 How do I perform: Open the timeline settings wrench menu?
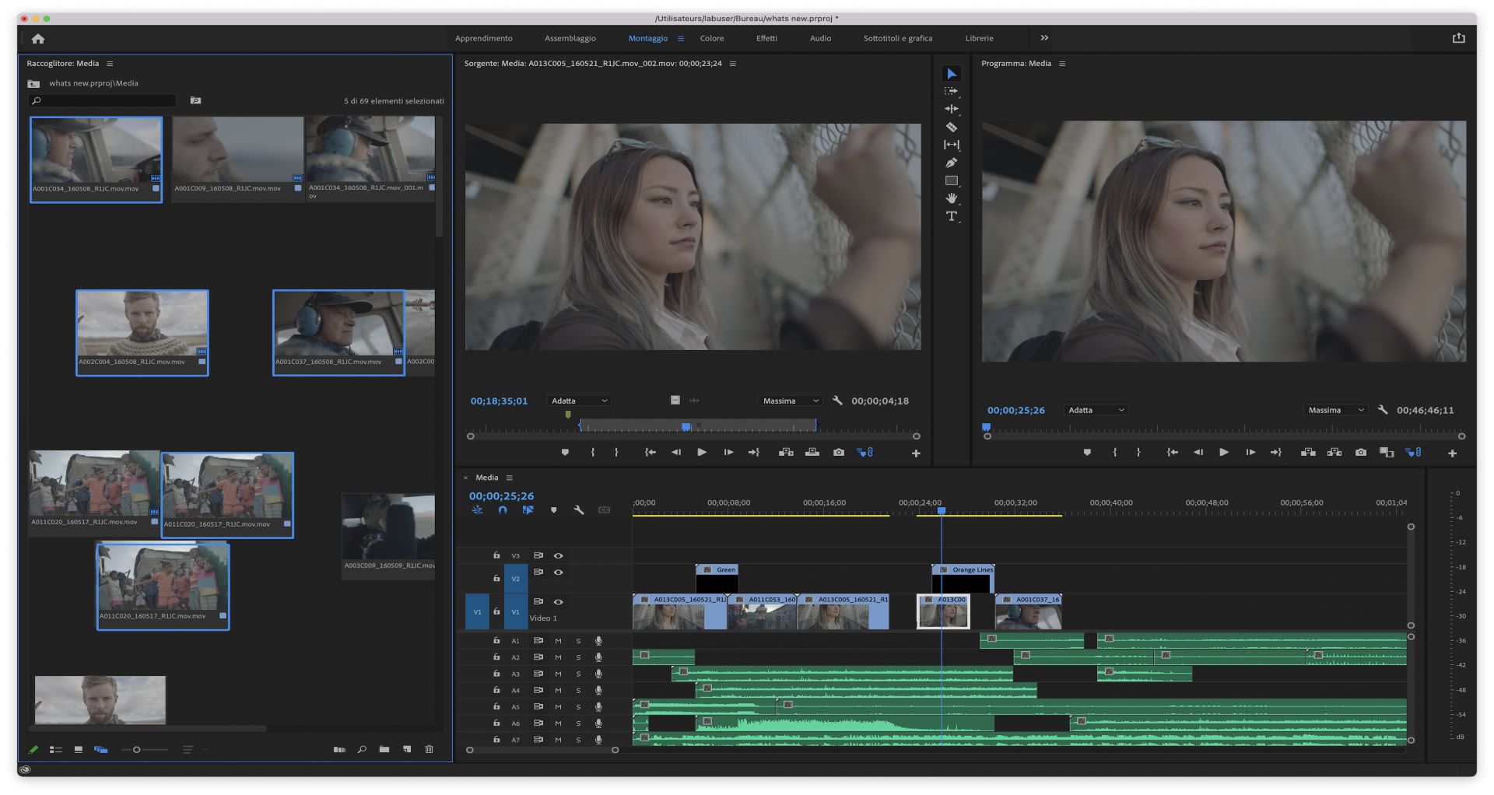(579, 510)
